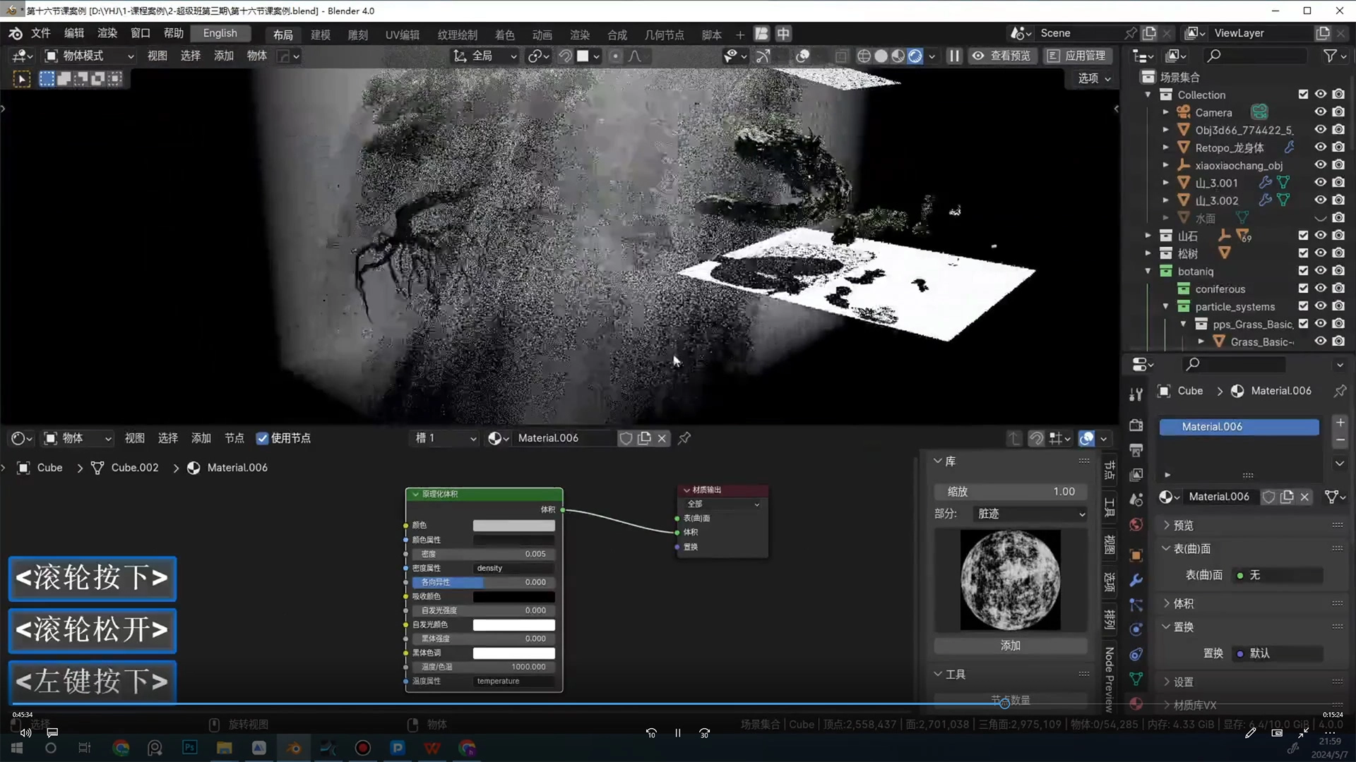Pin the node editor material
The width and height of the screenshot is (1356, 762).
pos(684,438)
